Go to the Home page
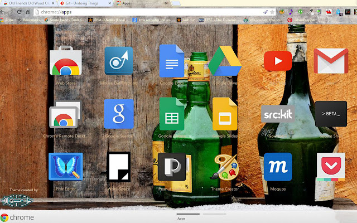The image size is (357, 223). (x=28, y=12)
